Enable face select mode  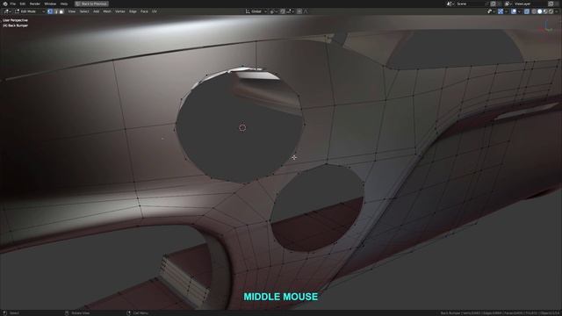click(61, 11)
